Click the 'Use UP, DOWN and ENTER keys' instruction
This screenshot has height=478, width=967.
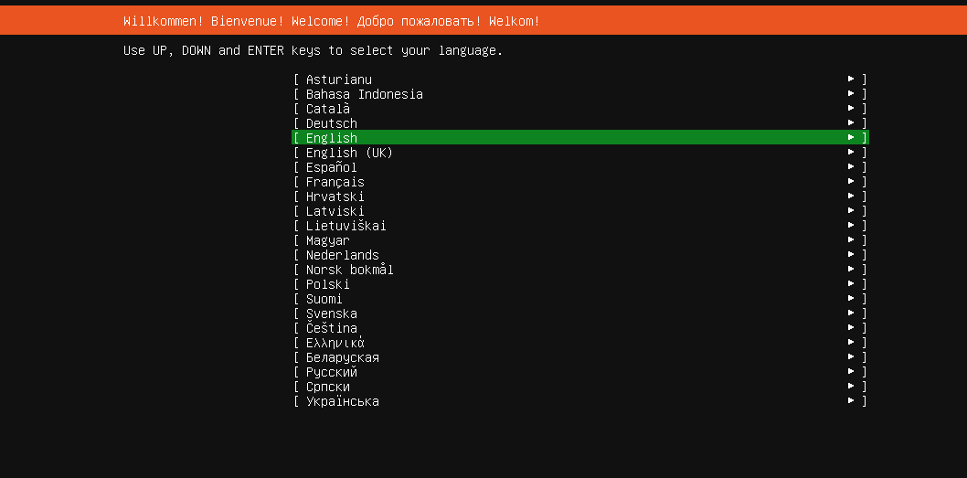(x=313, y=50)
